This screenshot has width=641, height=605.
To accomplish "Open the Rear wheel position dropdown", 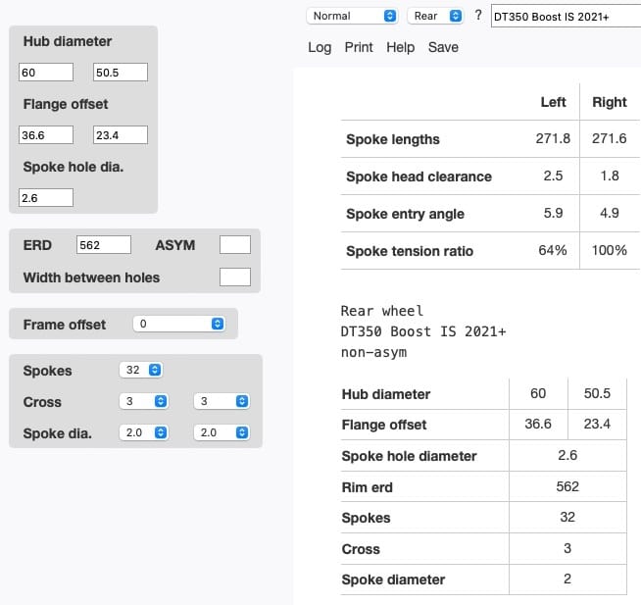I will [436, 16].
